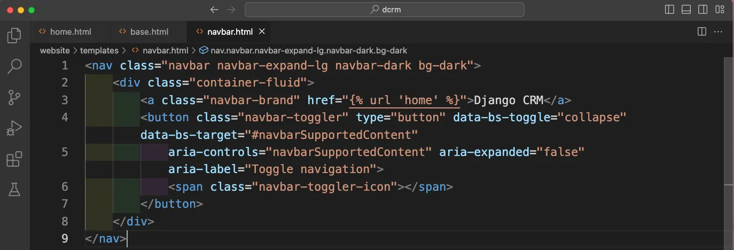
Task: Go forward with the right arrow
Action: (231, 10)
